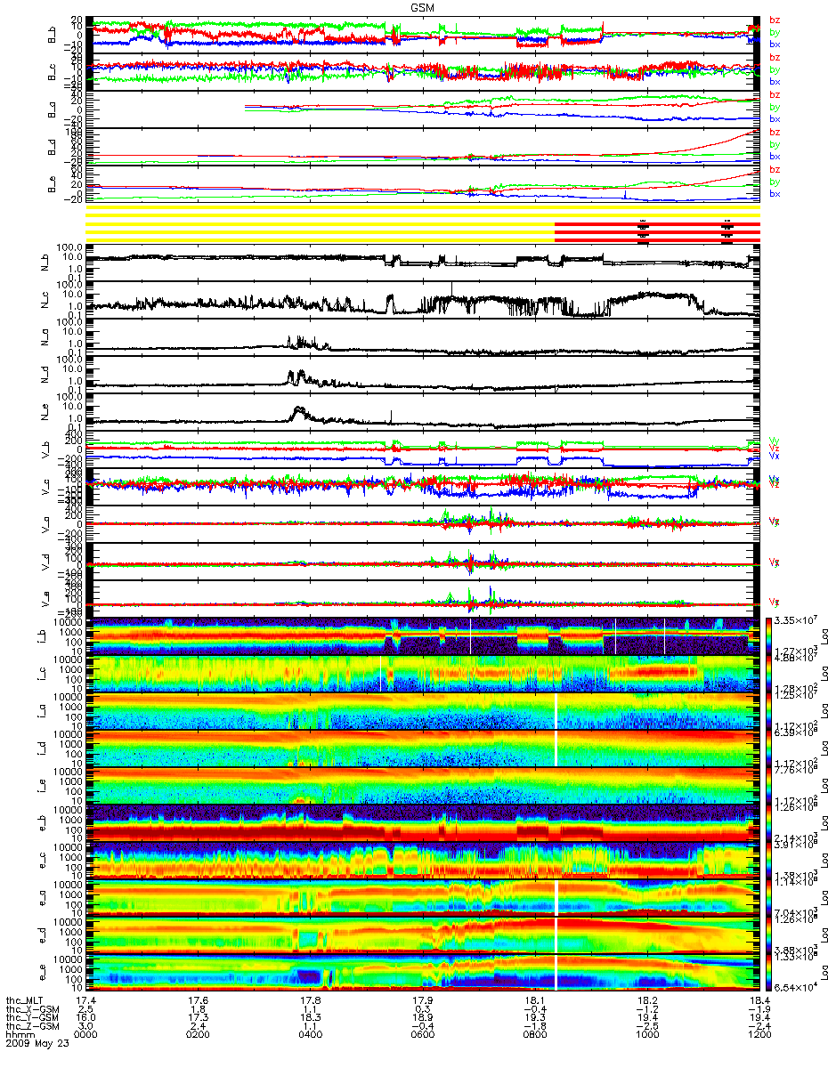The width and height of the screenshot is (828, 1068).
Task: Click the 0400 time tick label
Action: click(312, 1034)
